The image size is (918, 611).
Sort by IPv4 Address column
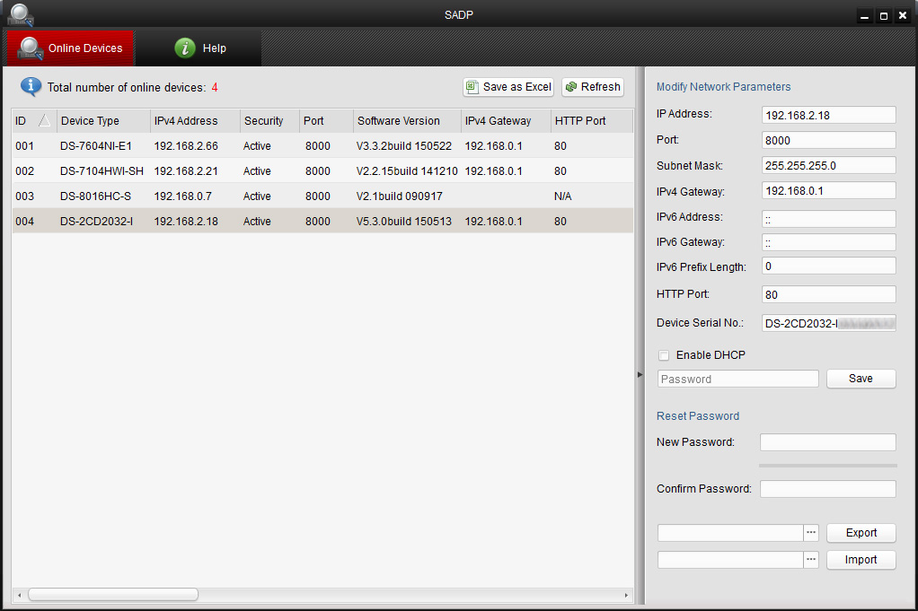(195, 120)
